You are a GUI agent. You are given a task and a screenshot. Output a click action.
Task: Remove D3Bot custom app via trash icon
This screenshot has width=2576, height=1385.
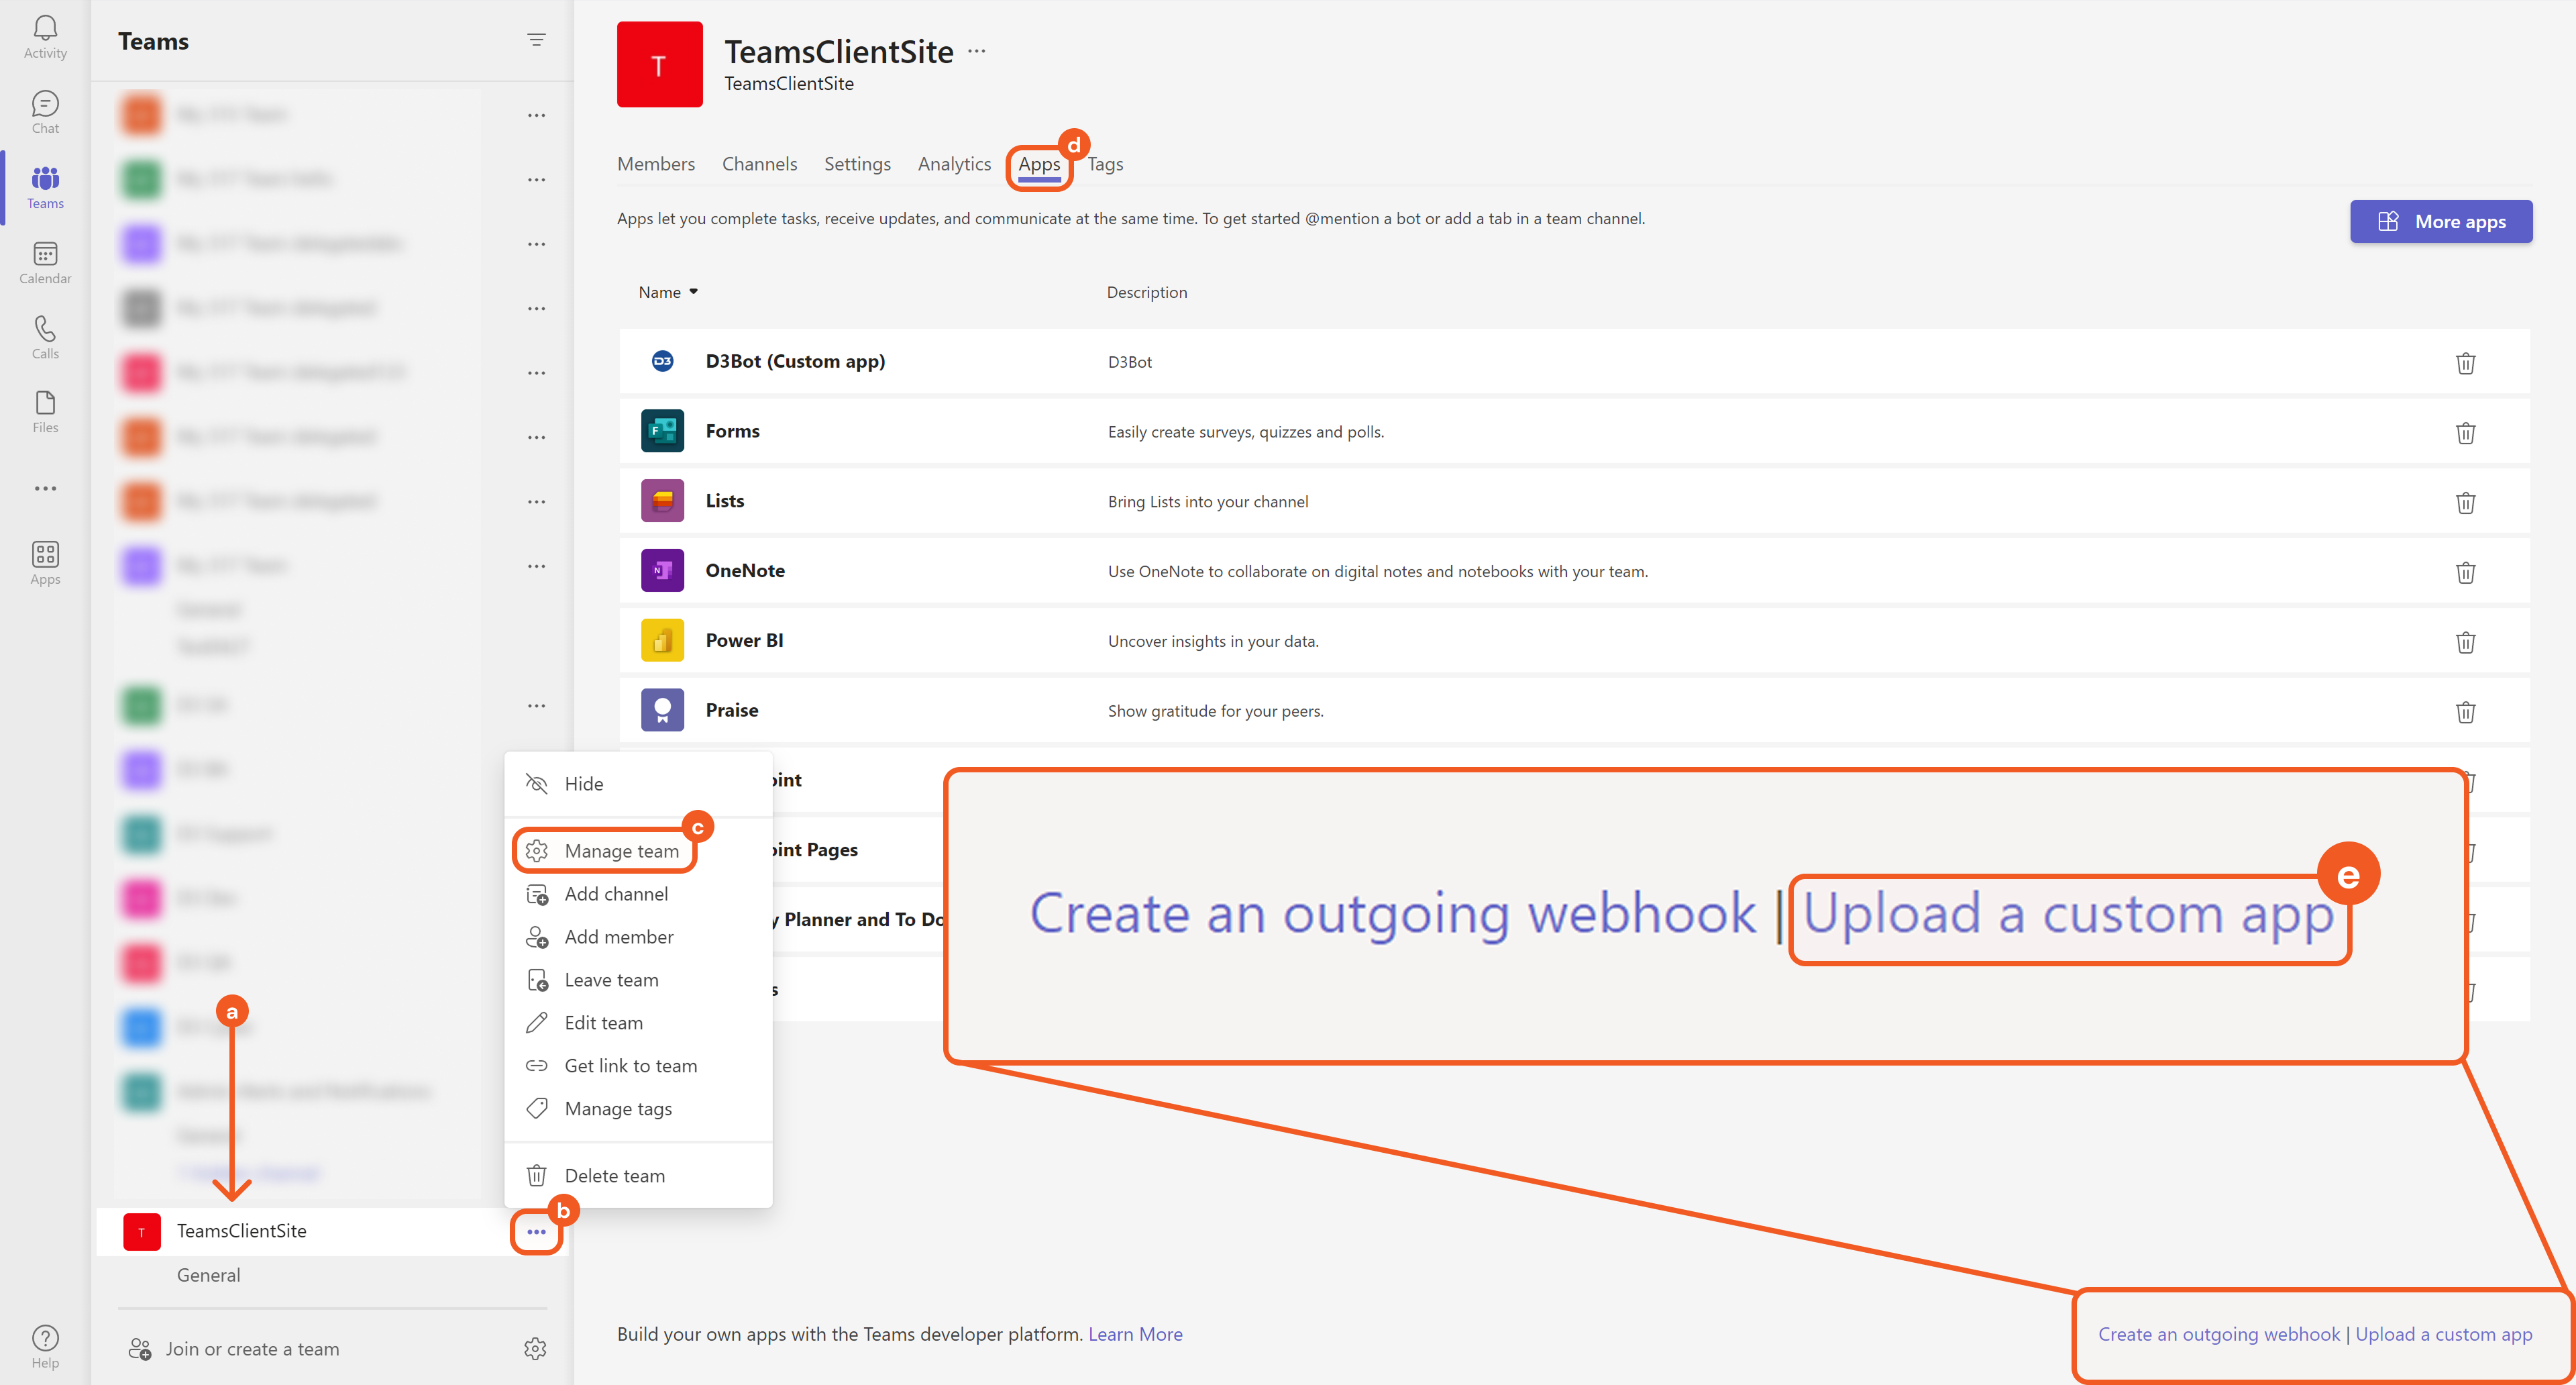coord(2465,363)
